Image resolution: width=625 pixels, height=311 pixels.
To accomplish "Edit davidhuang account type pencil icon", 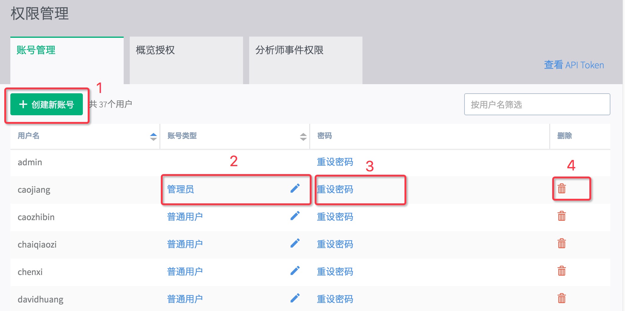I will tap(295, 298).
